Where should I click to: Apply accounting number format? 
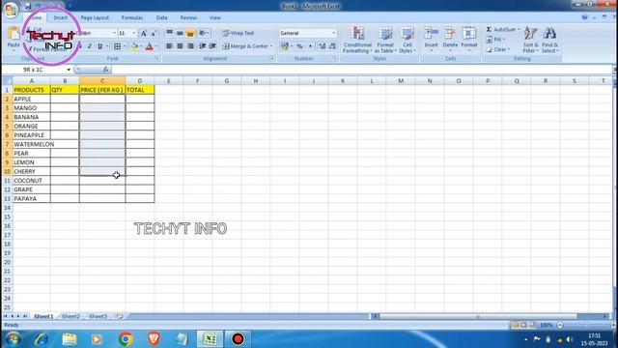tap(285, 46)
